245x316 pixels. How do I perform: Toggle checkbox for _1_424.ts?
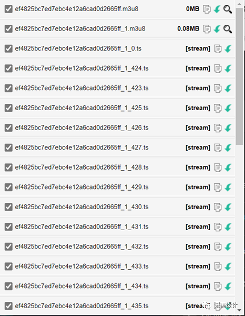(8, 68)
